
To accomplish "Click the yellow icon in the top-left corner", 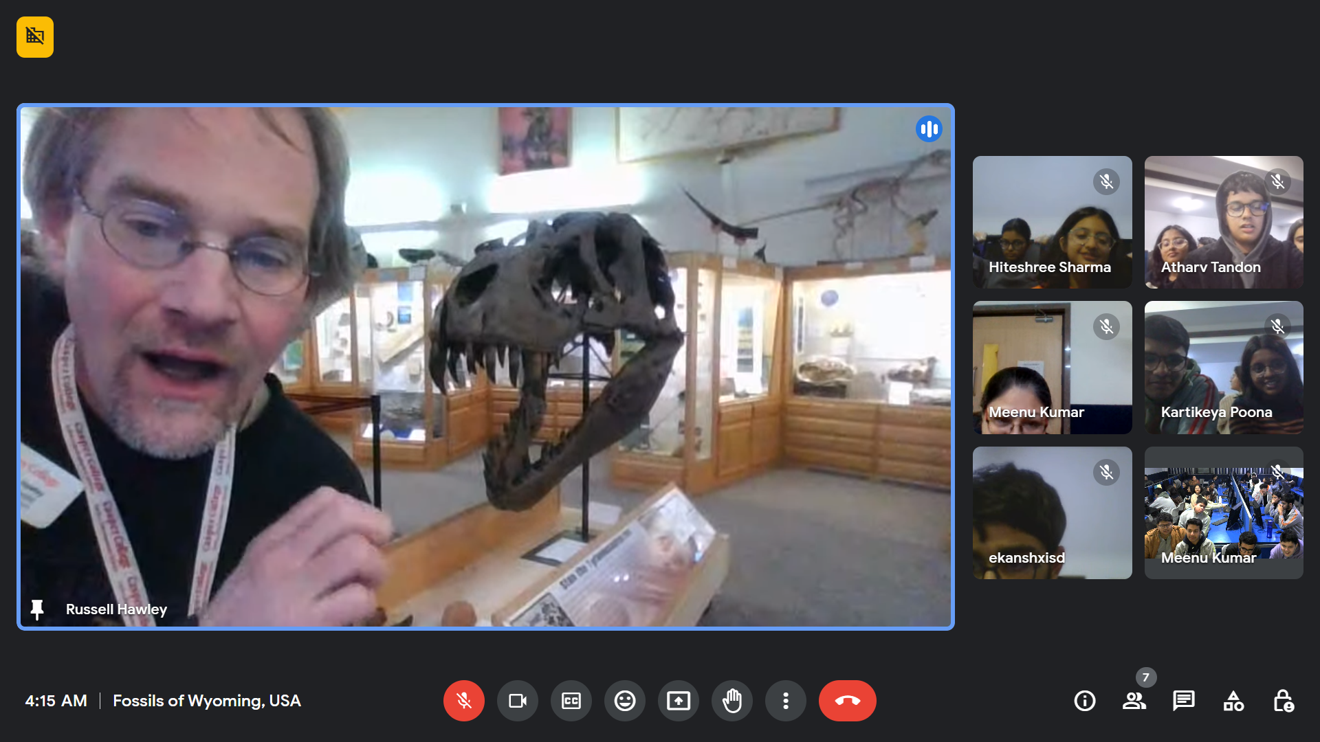I will (x=35, y=37).
